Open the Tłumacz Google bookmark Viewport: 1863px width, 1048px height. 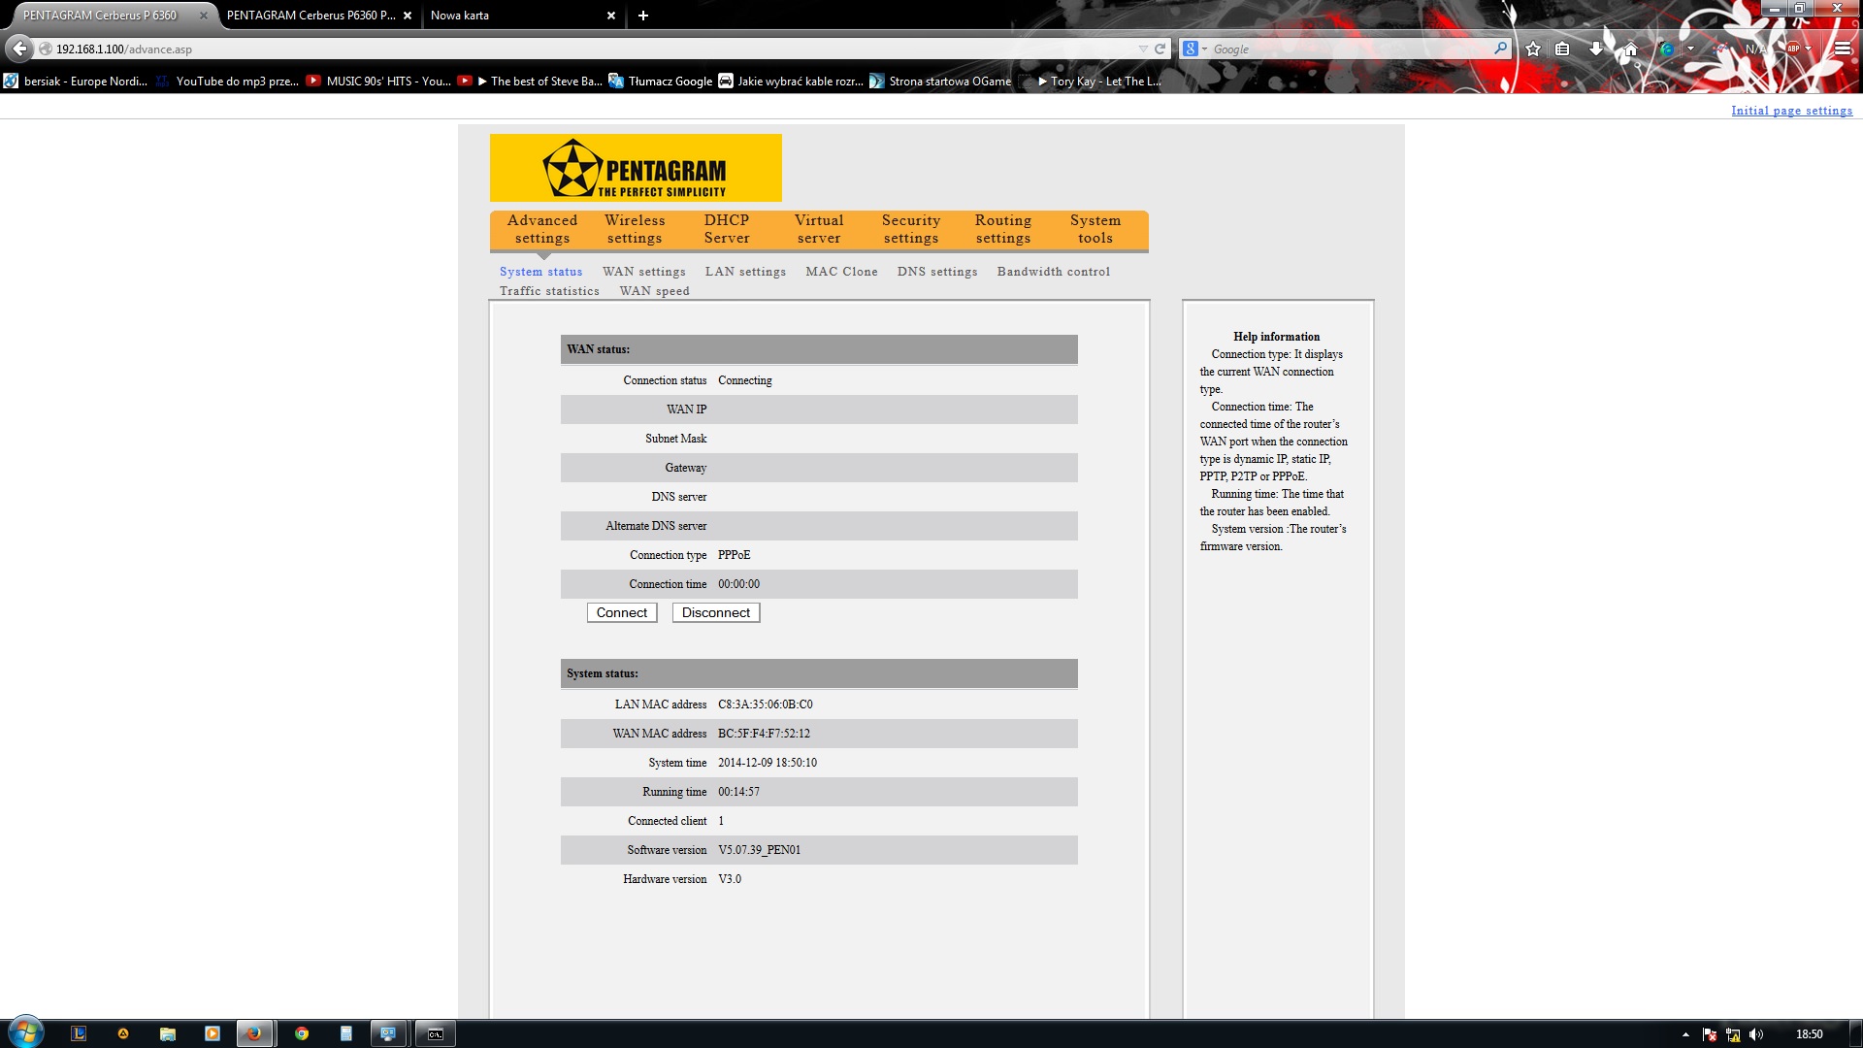pos(661,82)
